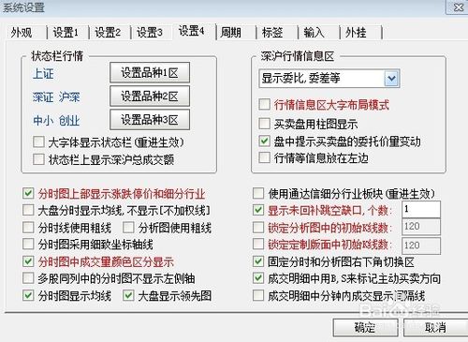Enable 行情信息区大字布局模式 checkbox
Image resolution: width=468 pixels, height=342 pixels.
pyautogui.click(x=265, y=104)
